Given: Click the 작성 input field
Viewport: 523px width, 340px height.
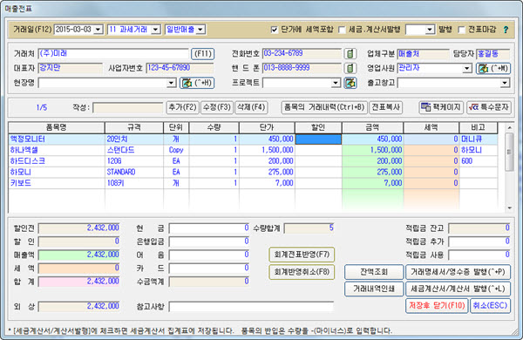Looking at the screenshot, I should pos(128,107).
